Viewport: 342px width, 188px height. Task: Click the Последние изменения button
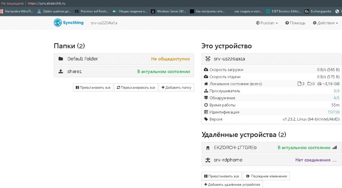click(266, 176)
